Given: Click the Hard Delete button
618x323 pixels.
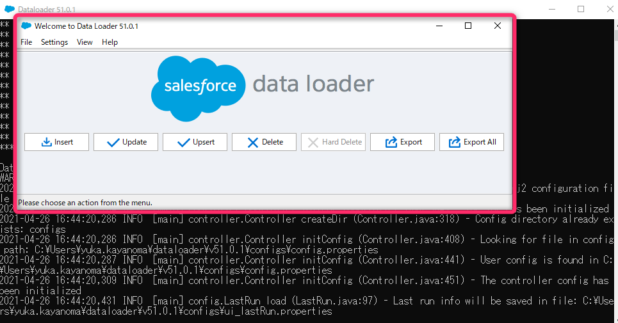Looking at the screenshot, I should point(334,142).
